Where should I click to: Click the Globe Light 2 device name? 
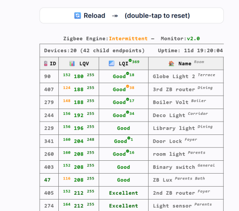coord(174,77)
